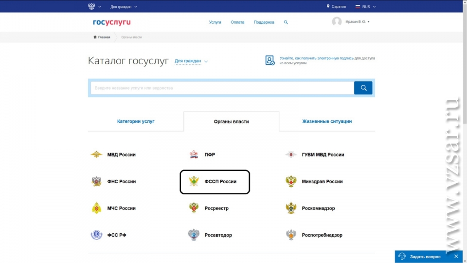Click the Роскомнадзор emblem icon

coord(291,208)
